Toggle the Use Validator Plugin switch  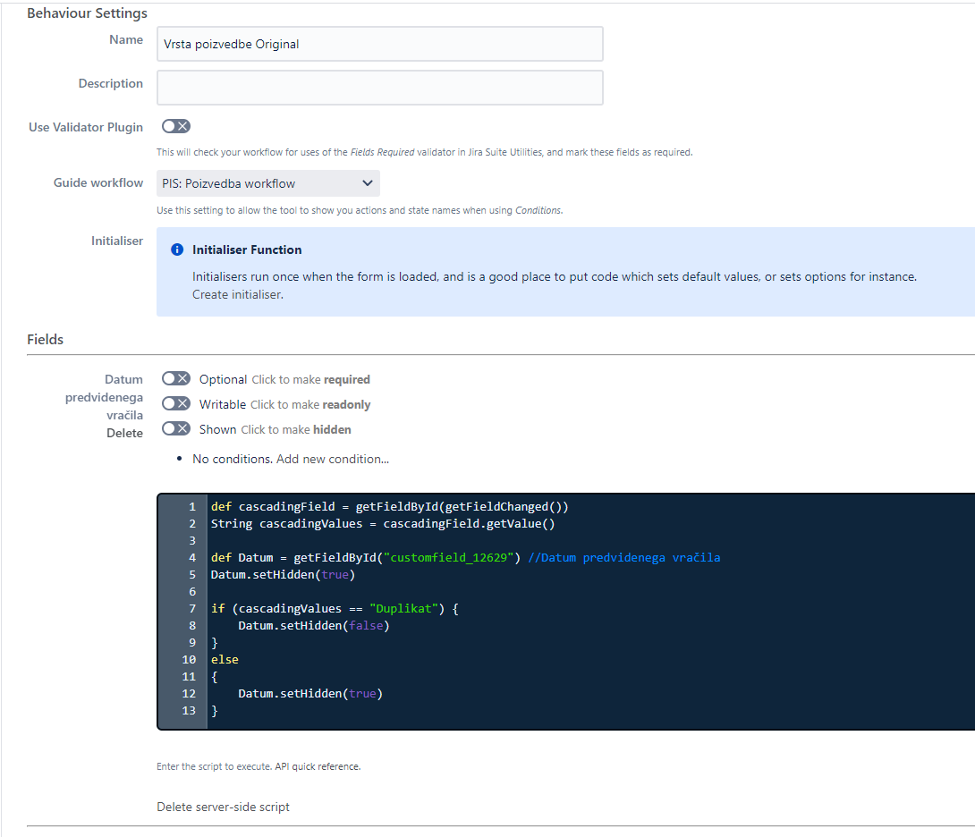[x=176, y=126]
